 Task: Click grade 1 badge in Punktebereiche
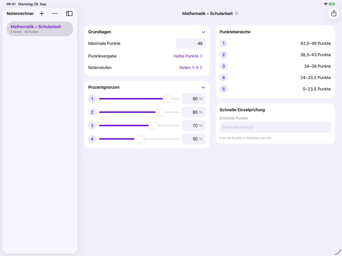point(223,43)
